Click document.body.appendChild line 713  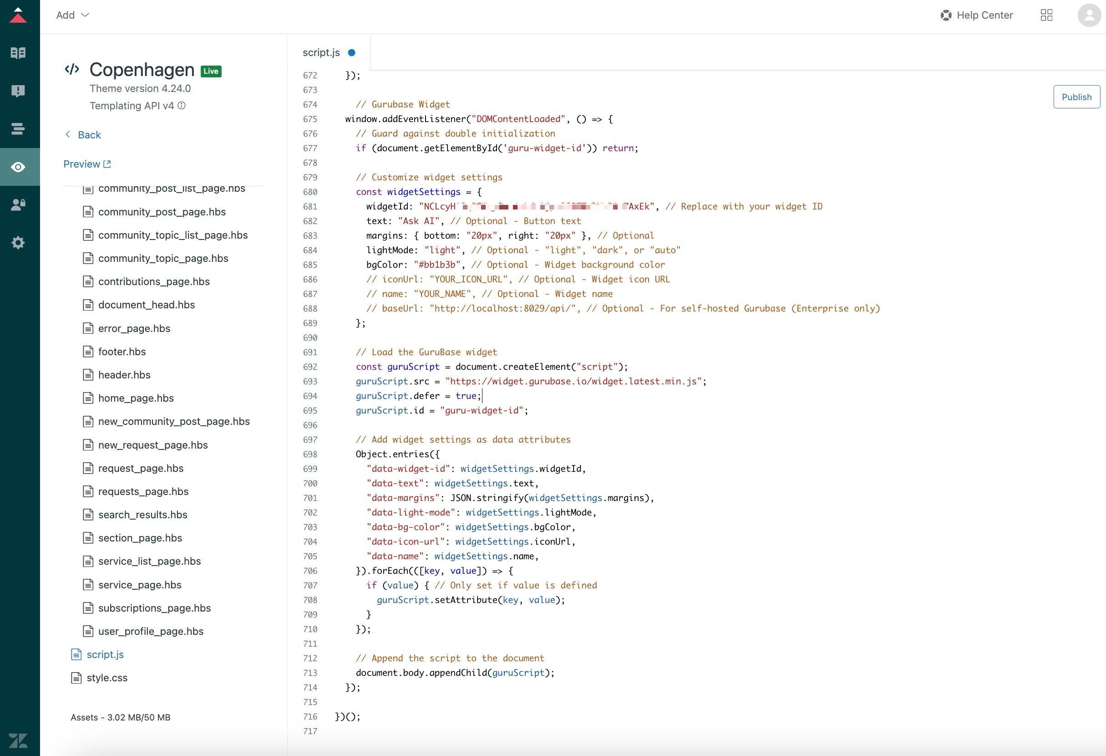coord(455,673)
